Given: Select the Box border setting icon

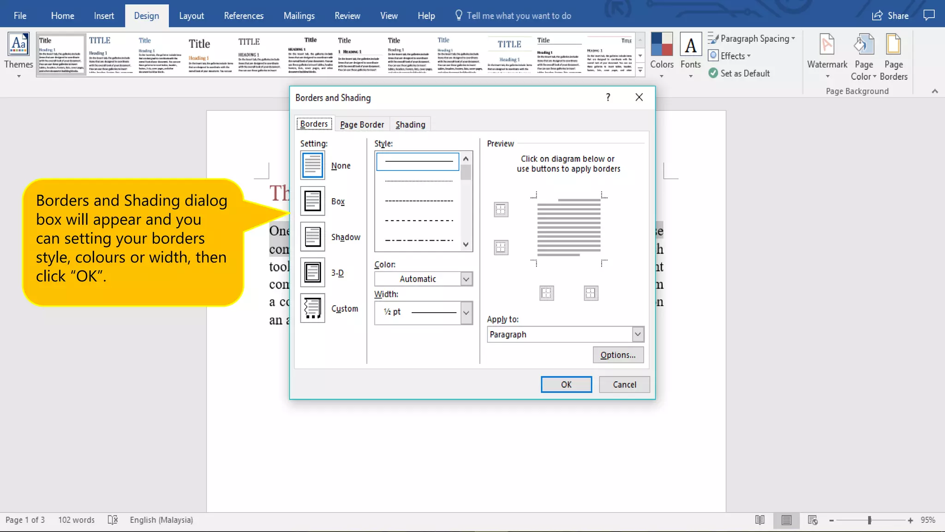Looking at the screenshot, I should (x=312, y=201).
